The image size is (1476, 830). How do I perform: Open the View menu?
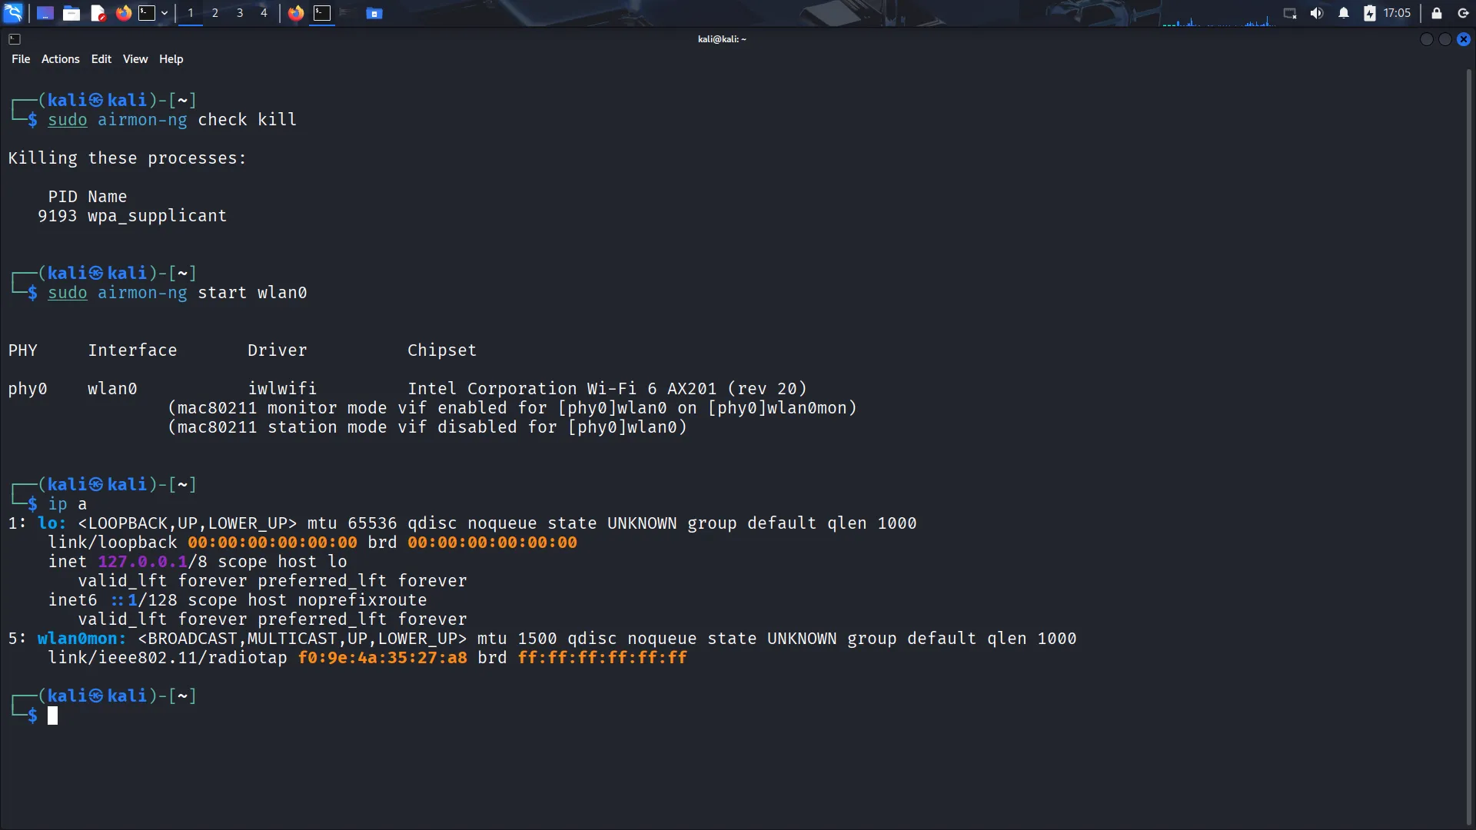[135, 59]
